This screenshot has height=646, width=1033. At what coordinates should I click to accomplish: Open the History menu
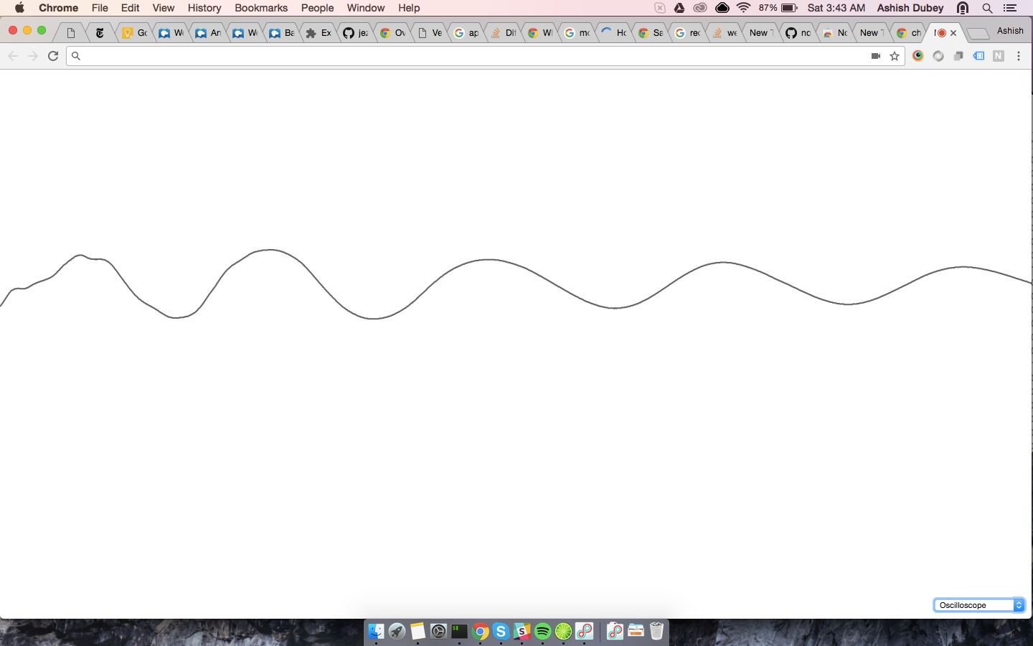[204, 8]
